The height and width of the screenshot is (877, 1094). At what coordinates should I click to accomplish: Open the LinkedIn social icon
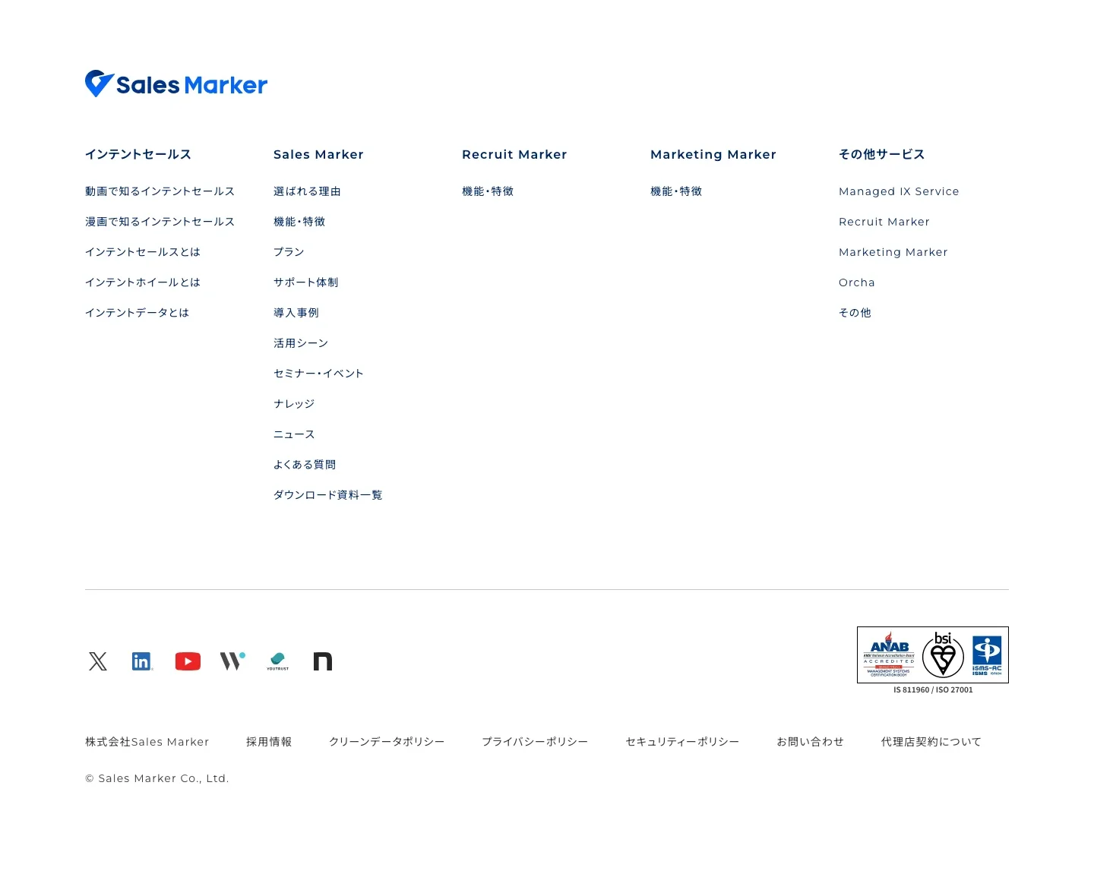142,661
